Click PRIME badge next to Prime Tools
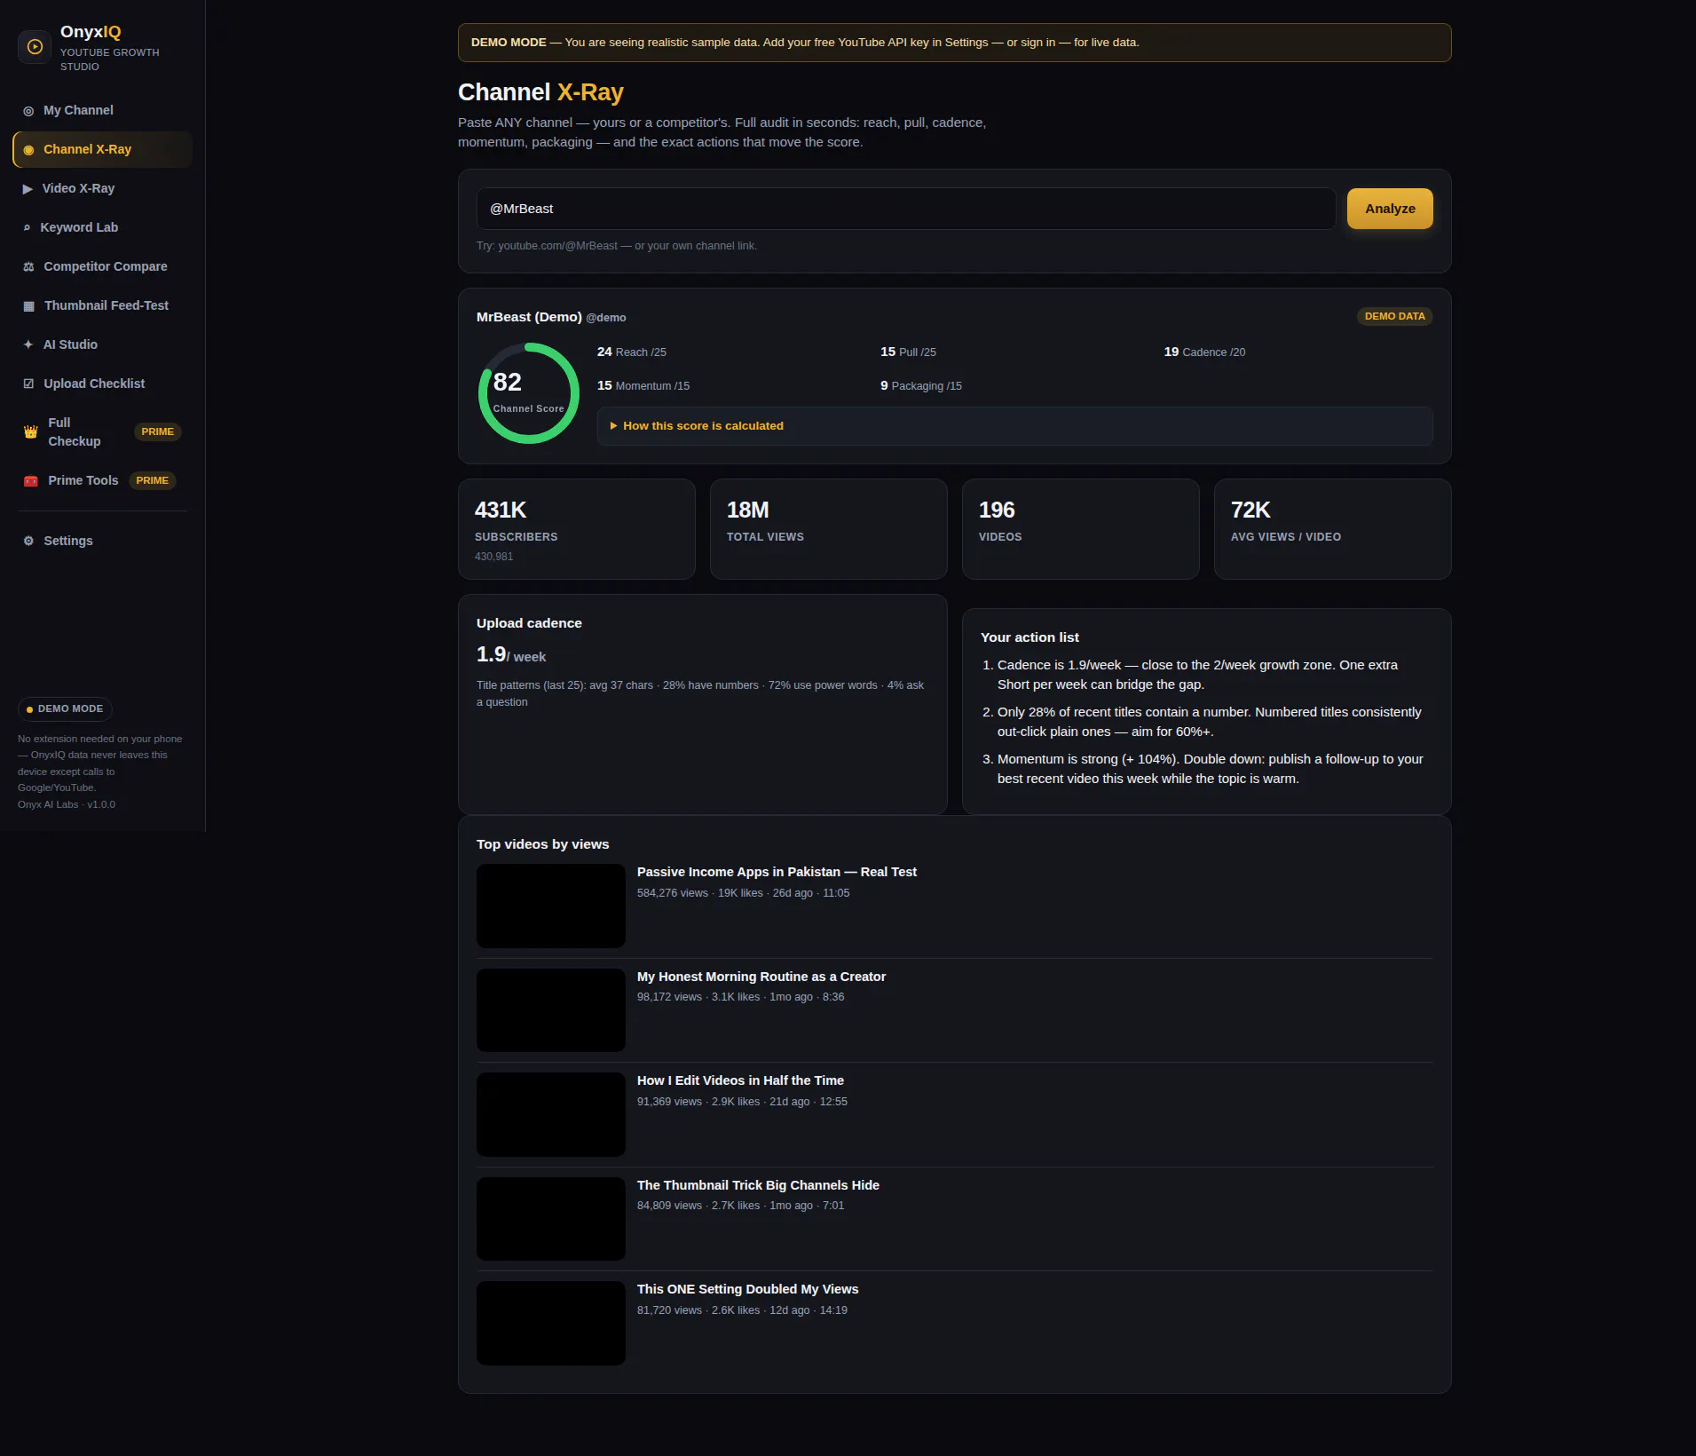The image size is (1696, 1456). pos(152,481)
